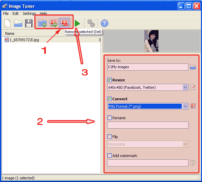Maximize the Image Tuner window

pyautogui.click(x=189, y=6)
